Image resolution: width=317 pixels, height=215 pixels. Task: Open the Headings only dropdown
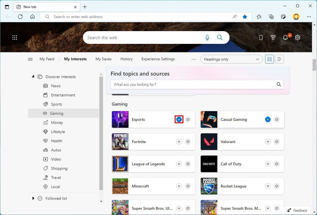(x=231, y=59)
